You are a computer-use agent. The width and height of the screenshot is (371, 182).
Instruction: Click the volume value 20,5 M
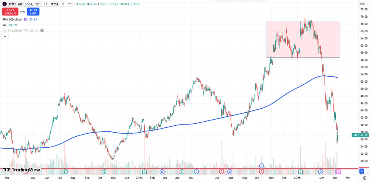pyautogui.click(x=13, y=25)
